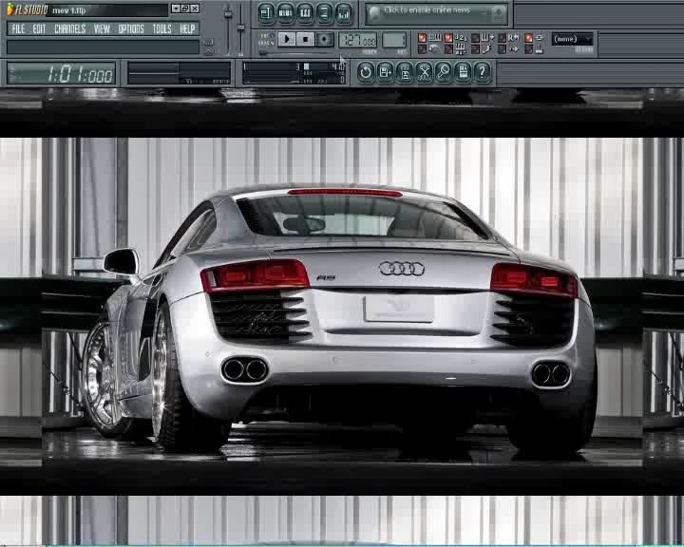Click the pattern number display beside tempo
Screen dimensions: 684x547
click(394, 40)
